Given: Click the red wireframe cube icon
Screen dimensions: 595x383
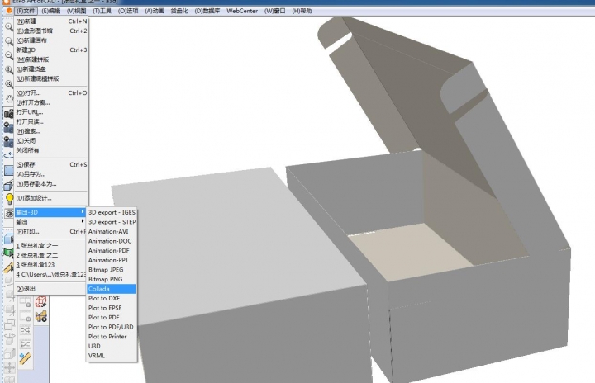Looking at the screenshot, I should 40,303.
